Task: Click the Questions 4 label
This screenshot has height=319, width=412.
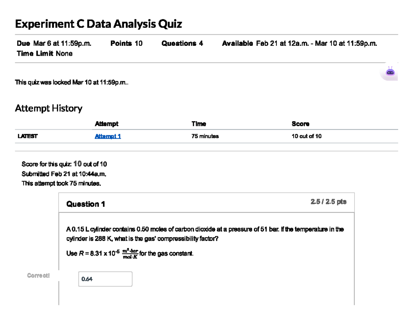Action: pyautogui.click(x=182, y=43)
